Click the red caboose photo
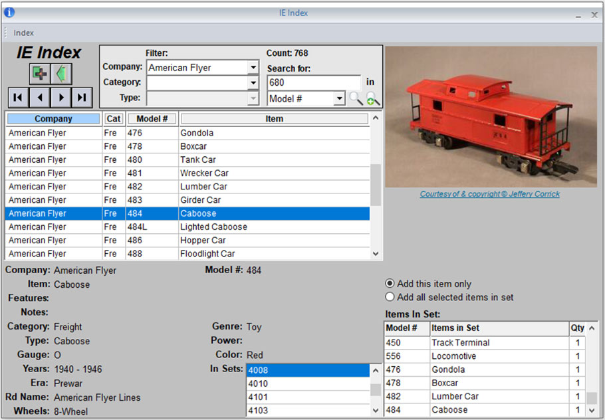 click(491, 117)
